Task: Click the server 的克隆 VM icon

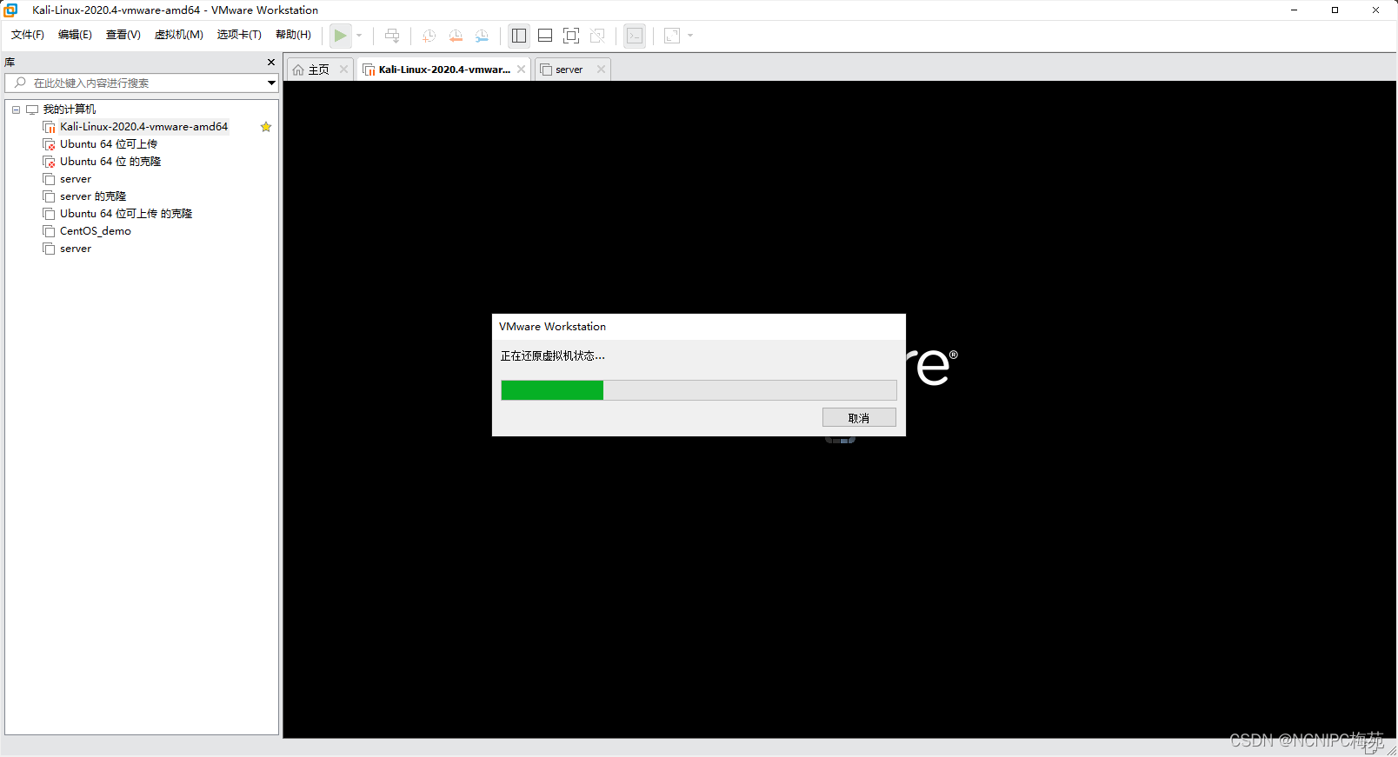Action: pos(49,196)
